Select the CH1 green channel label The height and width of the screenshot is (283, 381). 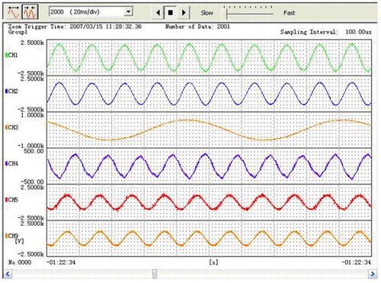11,55
